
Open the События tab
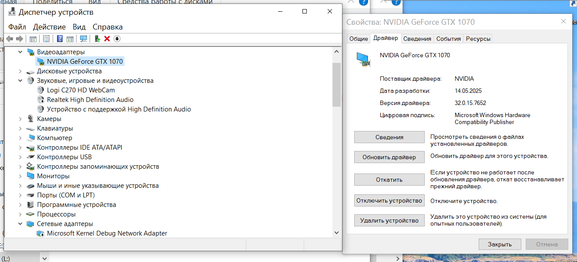[x=449, y=39]
